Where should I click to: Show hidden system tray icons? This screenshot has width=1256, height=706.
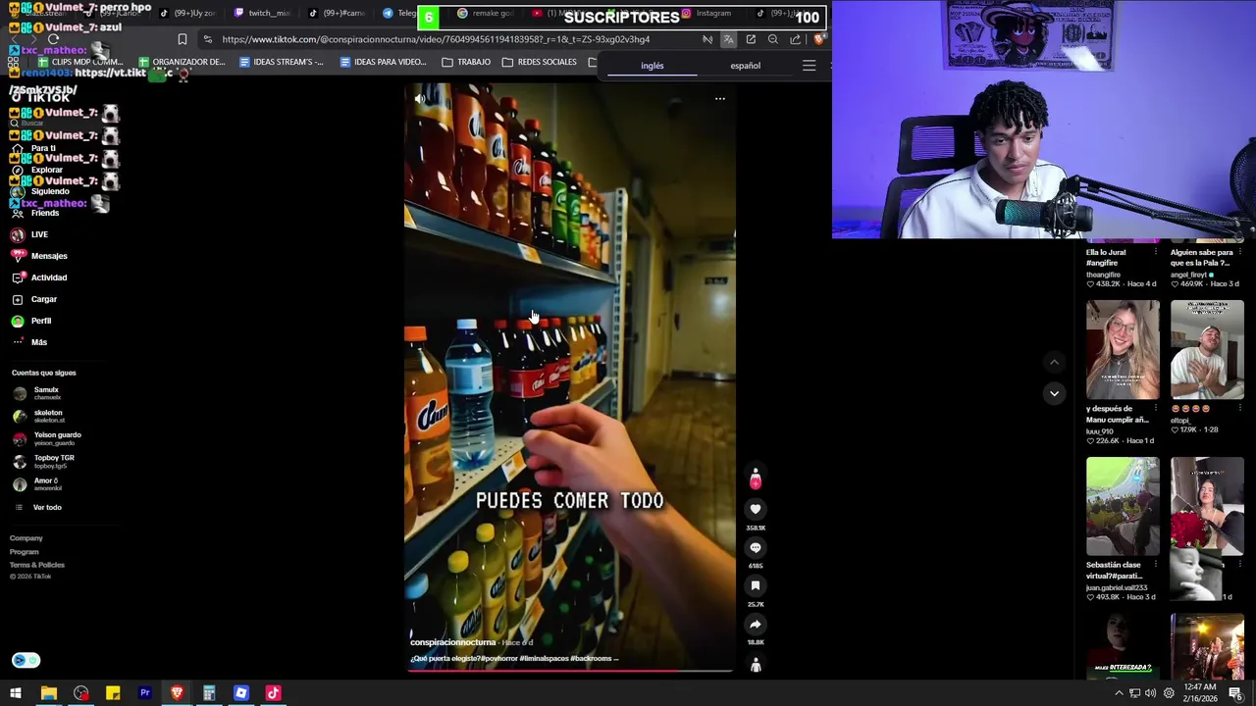[1119, 693]
